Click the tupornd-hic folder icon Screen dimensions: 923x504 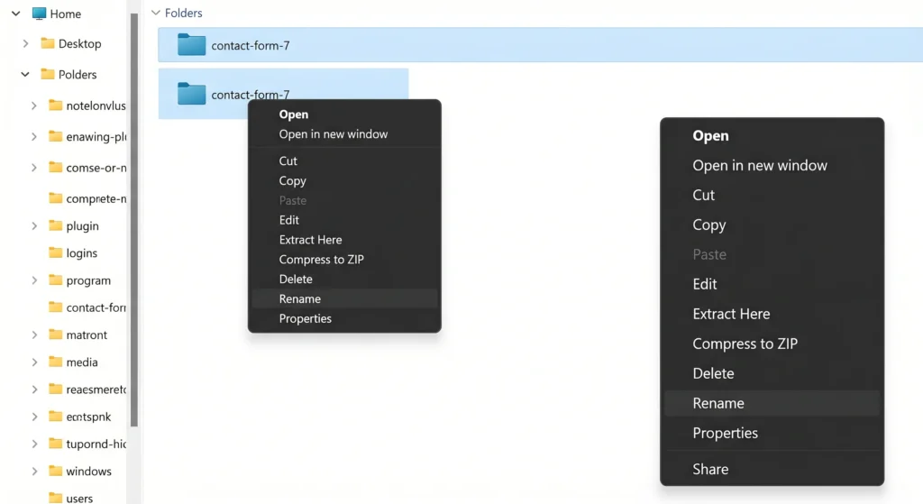tap(55, 444)
